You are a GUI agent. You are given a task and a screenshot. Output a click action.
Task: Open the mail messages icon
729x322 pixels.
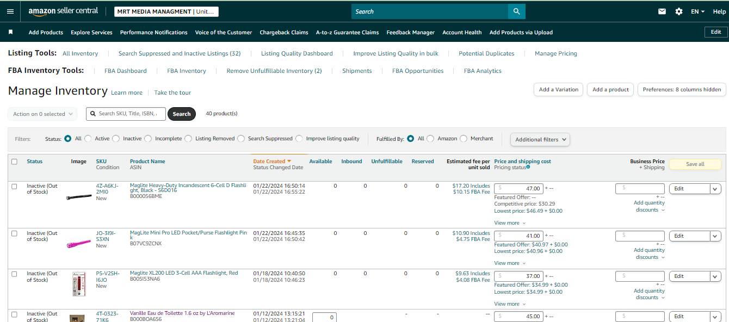(662, 11)
